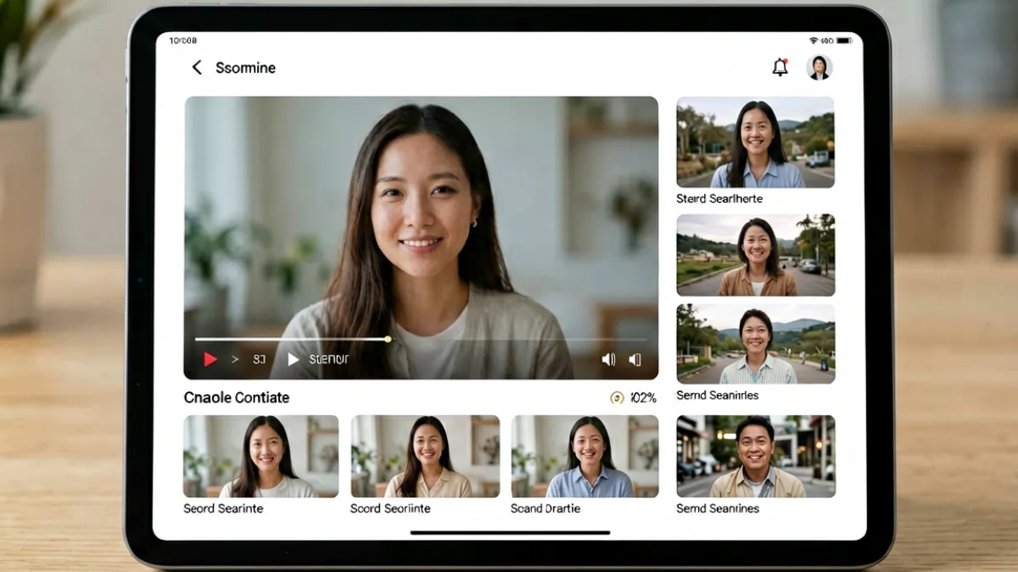Open the Sernd Seanines man thumbnail

755,456
